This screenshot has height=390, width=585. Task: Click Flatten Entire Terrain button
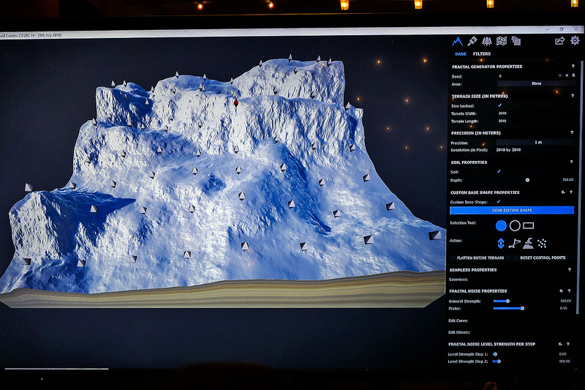480,258
